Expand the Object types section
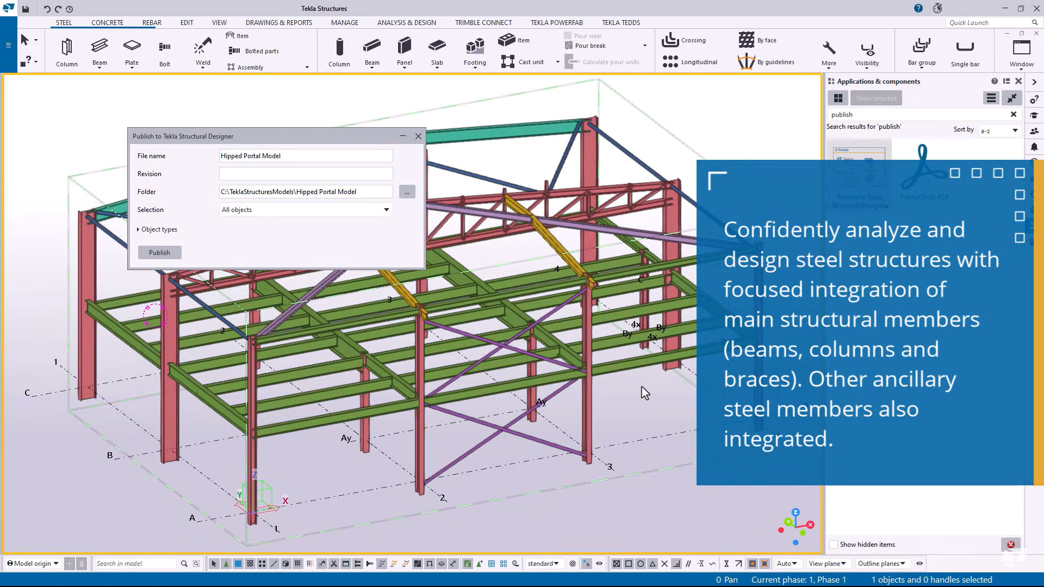 158,229
